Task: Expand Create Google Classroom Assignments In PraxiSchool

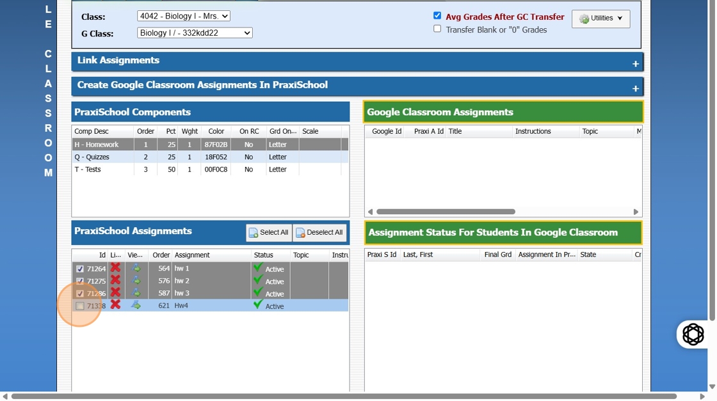Action: (x=635, y=89)
